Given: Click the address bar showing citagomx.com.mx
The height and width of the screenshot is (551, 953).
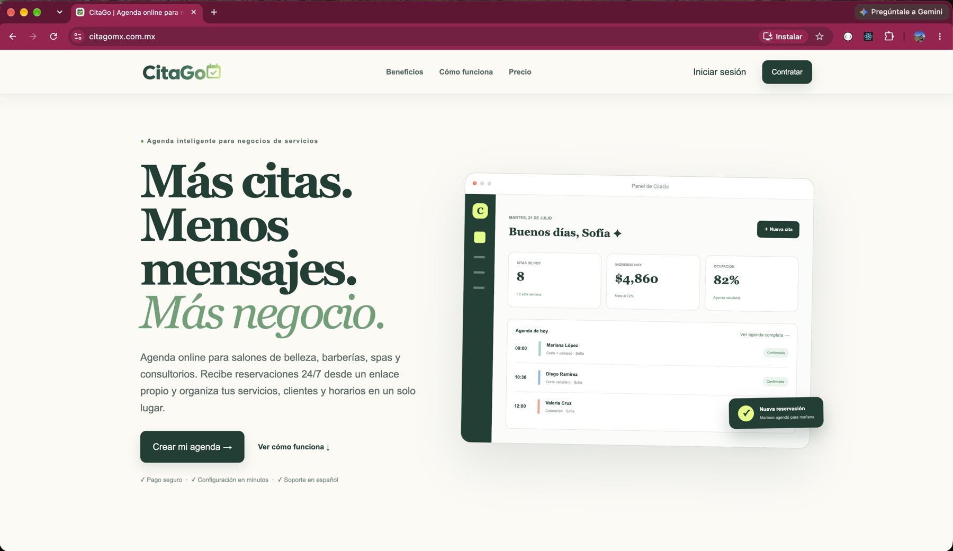Looking at the screenshot, I should (x=413, y=37).
